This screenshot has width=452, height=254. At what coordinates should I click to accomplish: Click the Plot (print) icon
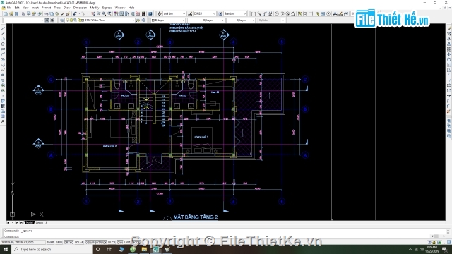pyautogui.click(x=23, y=13)
